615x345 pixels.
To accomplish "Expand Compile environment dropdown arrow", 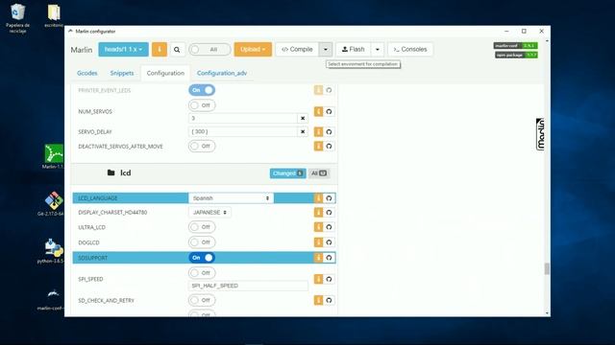I will (325, 49).
